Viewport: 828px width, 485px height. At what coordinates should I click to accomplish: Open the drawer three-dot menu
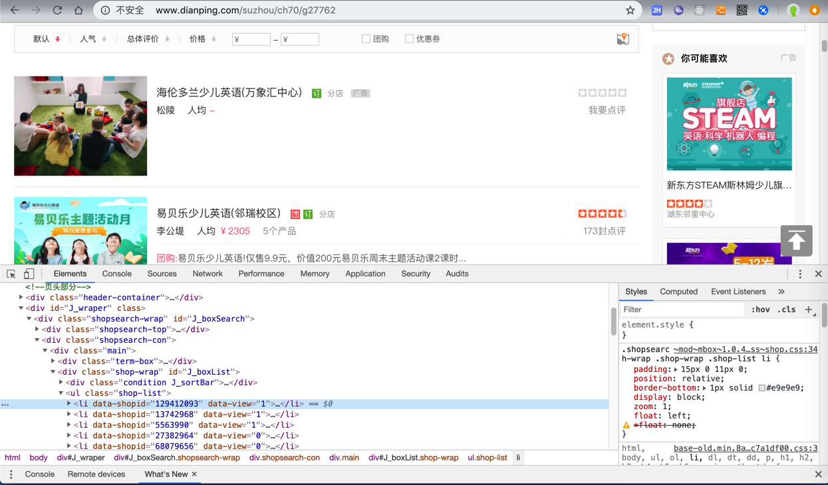click(11, 474)
